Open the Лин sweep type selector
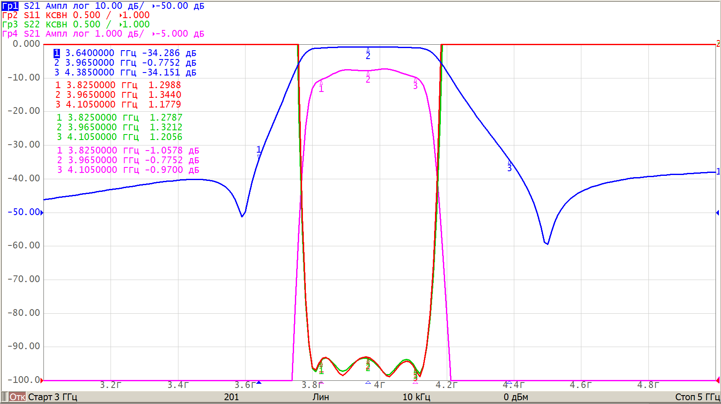The height and width of the screenshot is (404, 721). click(x=321, y=397)
